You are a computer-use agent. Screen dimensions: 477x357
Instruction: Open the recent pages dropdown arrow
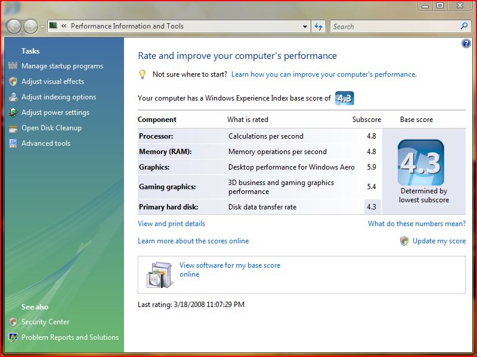(x=42, y=26)
